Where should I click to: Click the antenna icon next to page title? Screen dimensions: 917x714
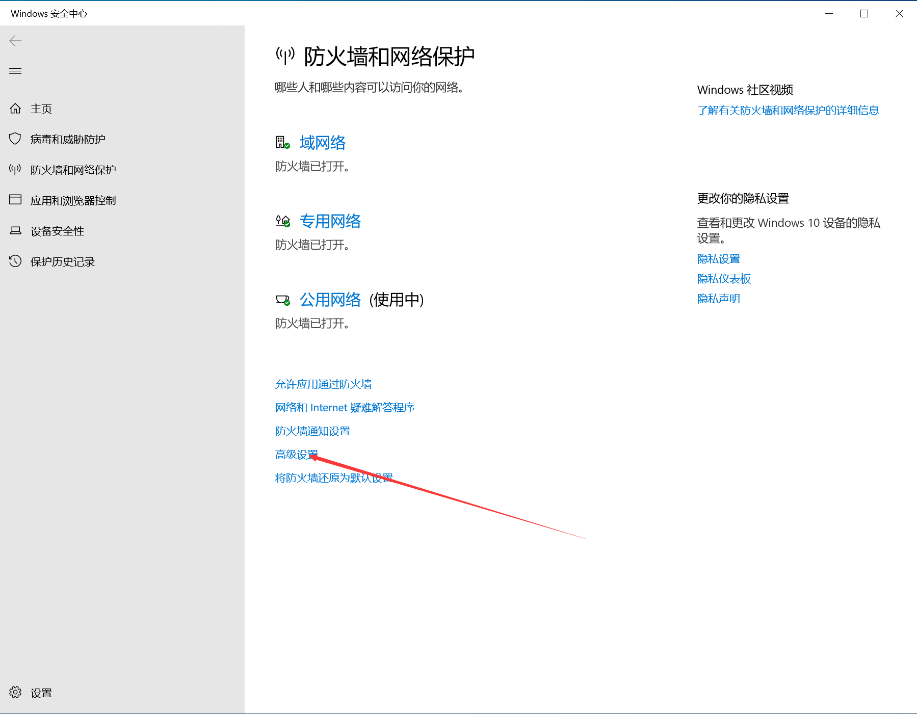(285, 56)
